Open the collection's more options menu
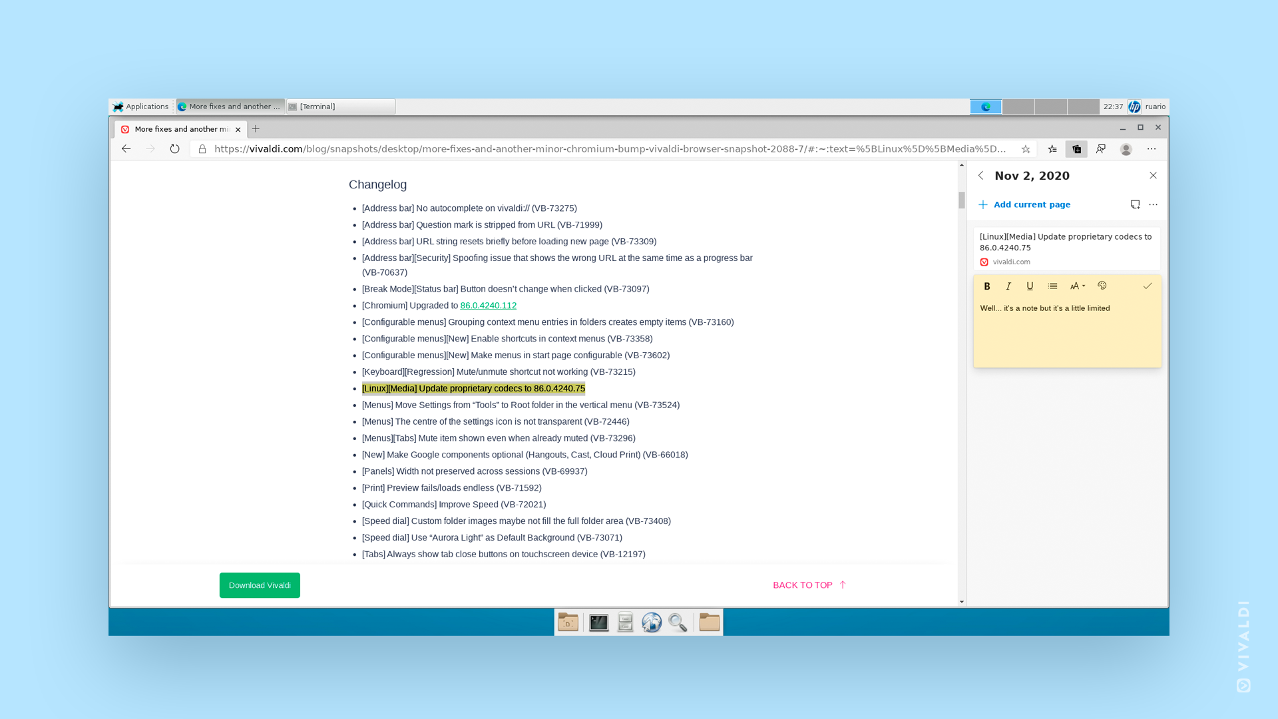Viewport: 1278px width, 719px height. pyautogui.click(x=1153, y=204)
